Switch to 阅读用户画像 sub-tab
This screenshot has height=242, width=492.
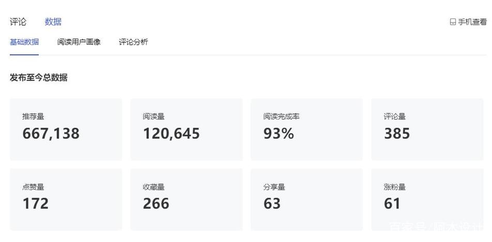pyautogui.click(x=79, y=42)
